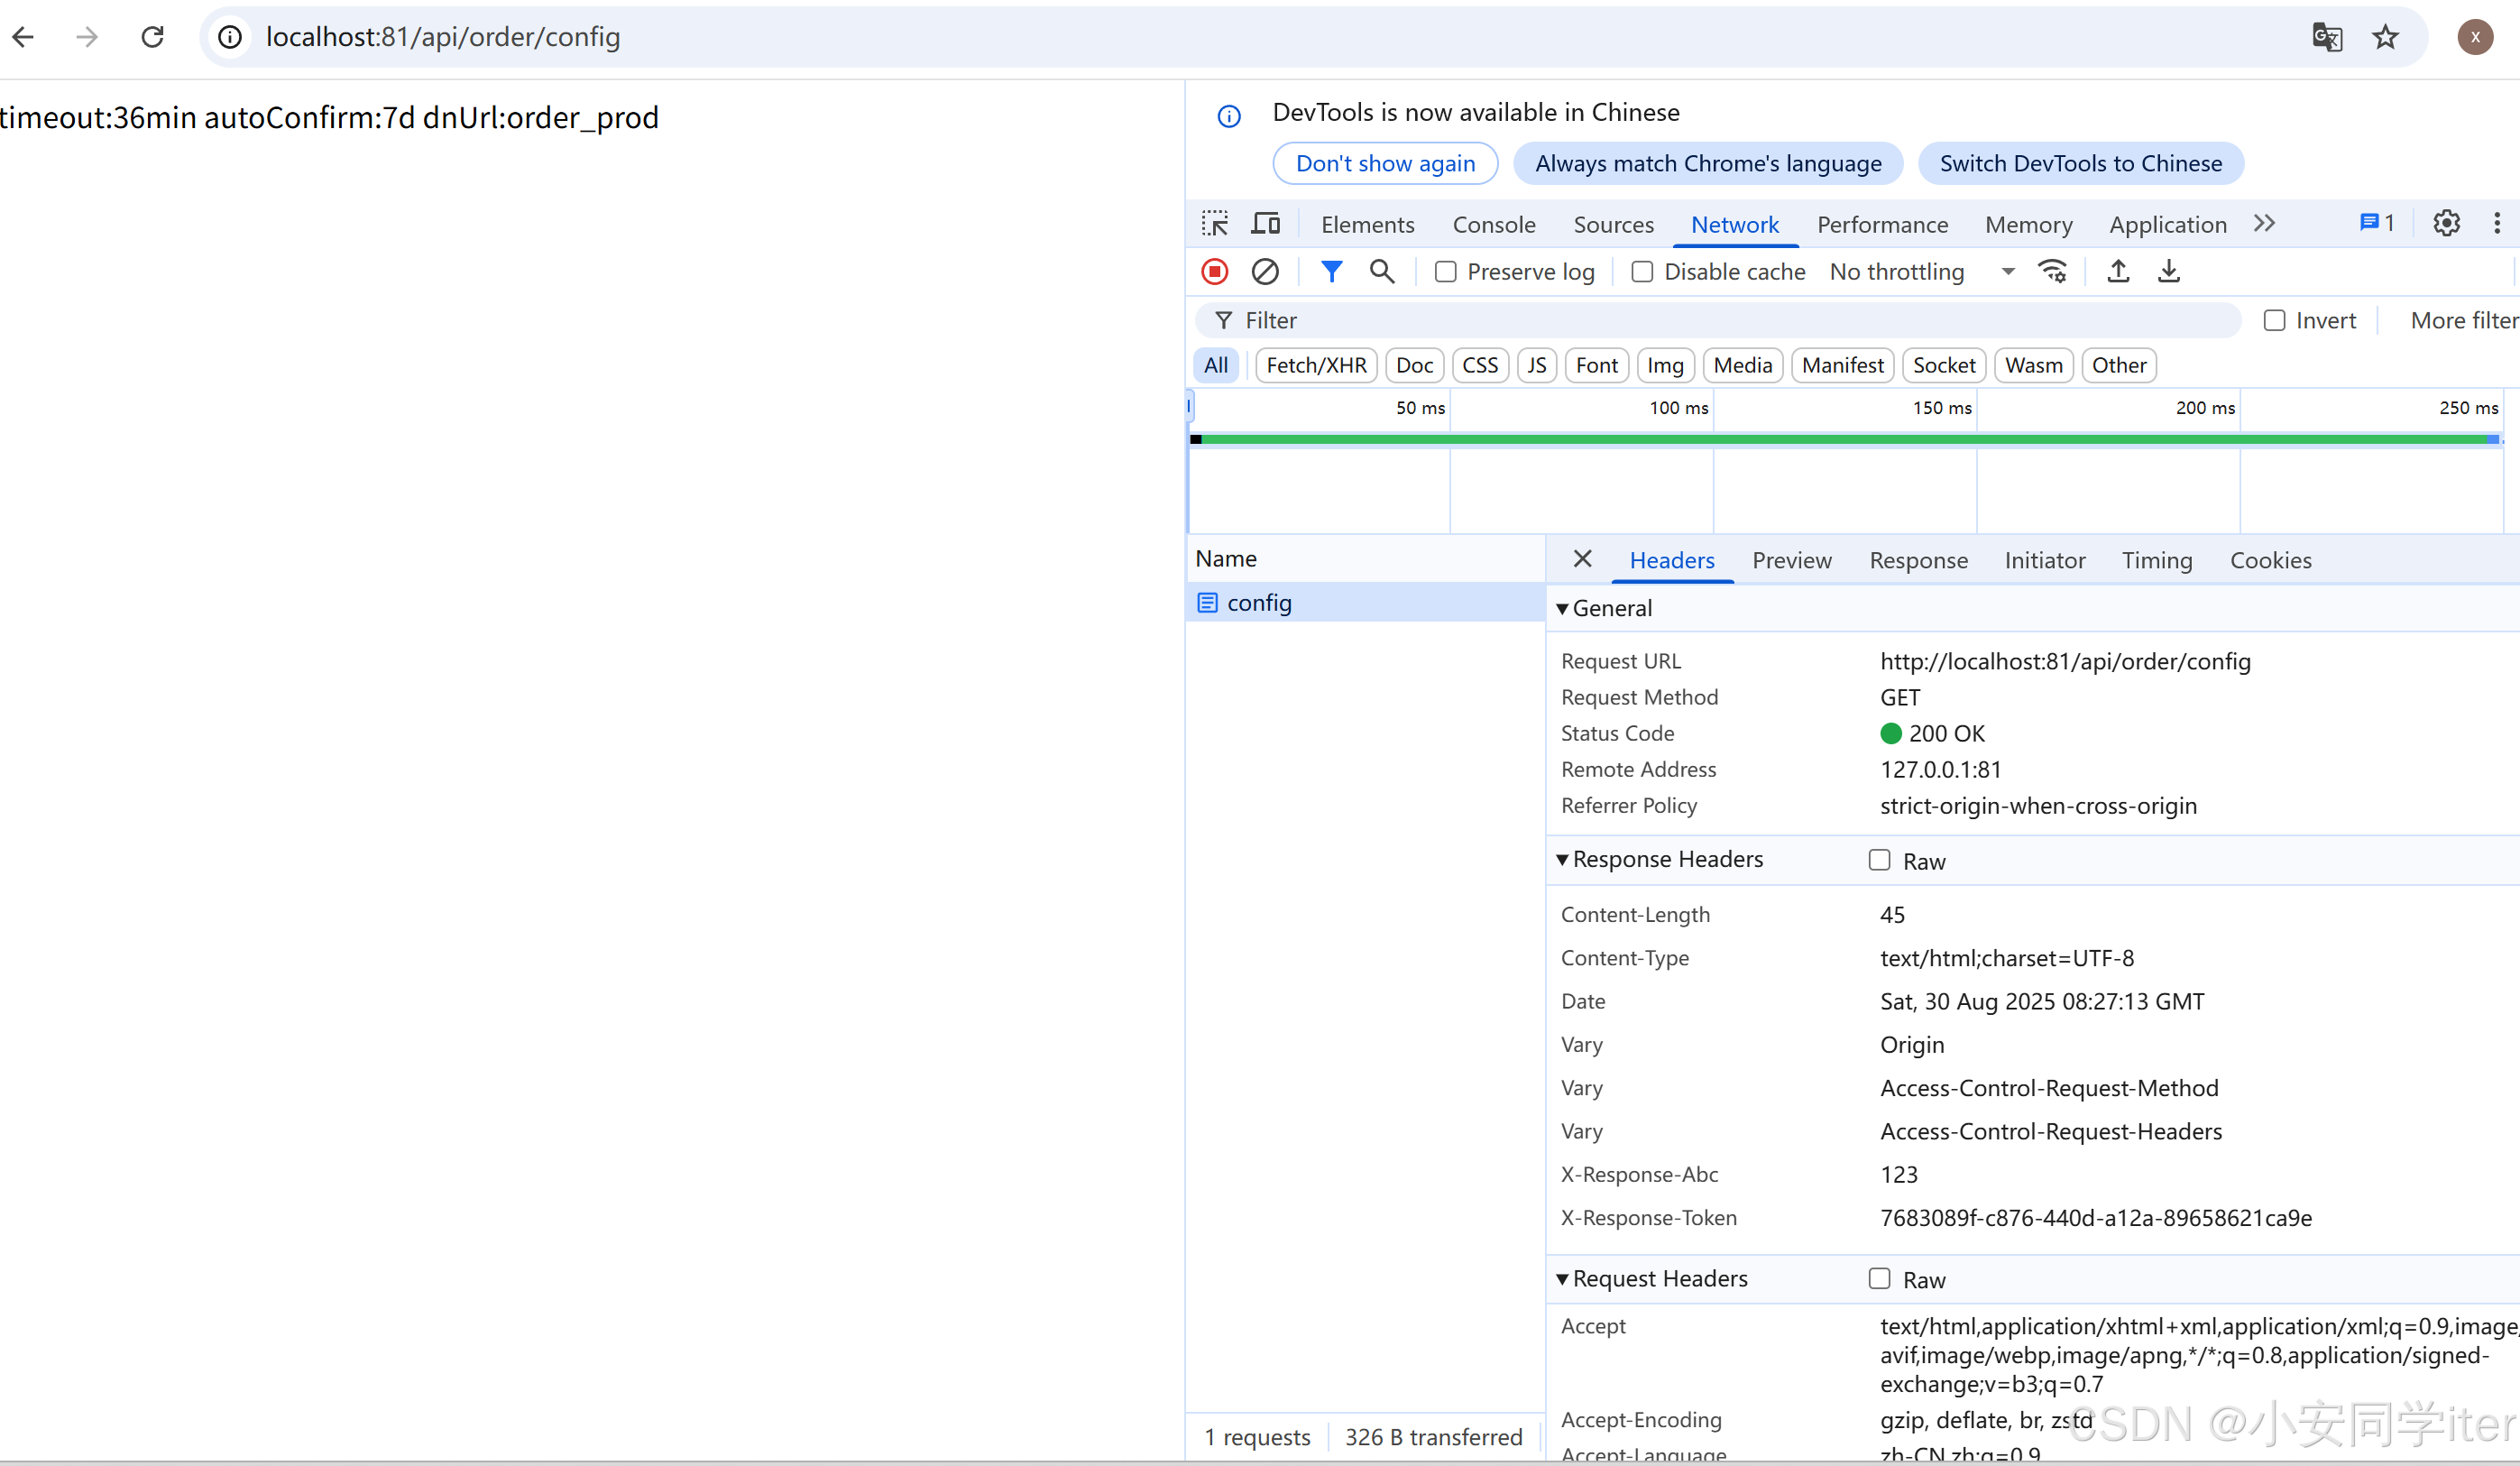The width and height of the screenshot is (2520, 1466).
Task: Open network conditions wifi icon
Action: [x=2052, y=271]
